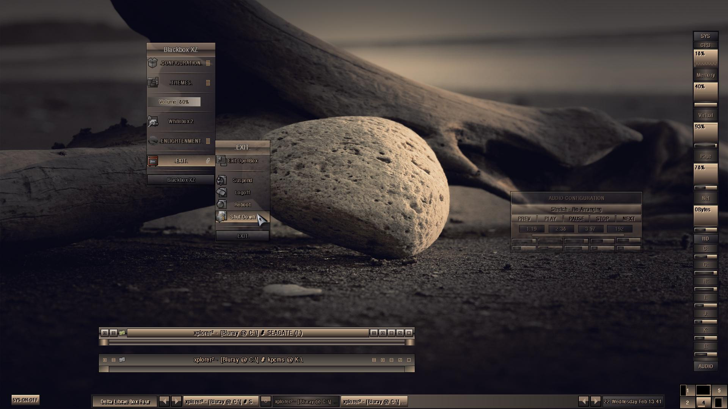728x409 pixels.
Task: Toggle the AUDIO panel button
Action: click(705, 366)
